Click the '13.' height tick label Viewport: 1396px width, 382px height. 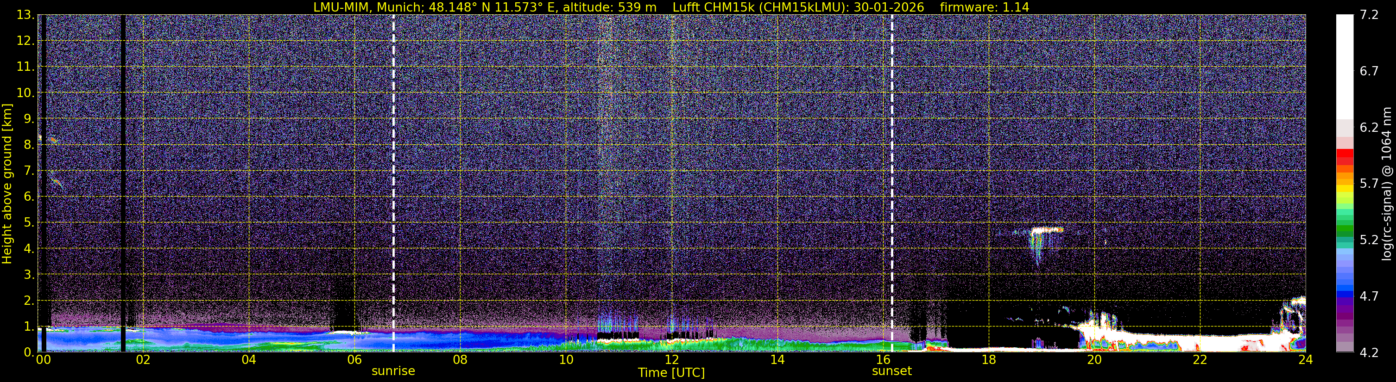point(25,15)
